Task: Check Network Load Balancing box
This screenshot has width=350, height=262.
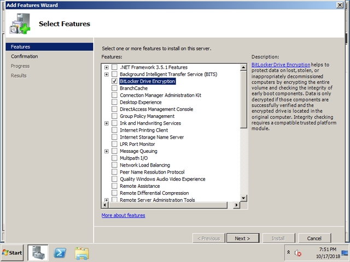Action: coord(114,165)
